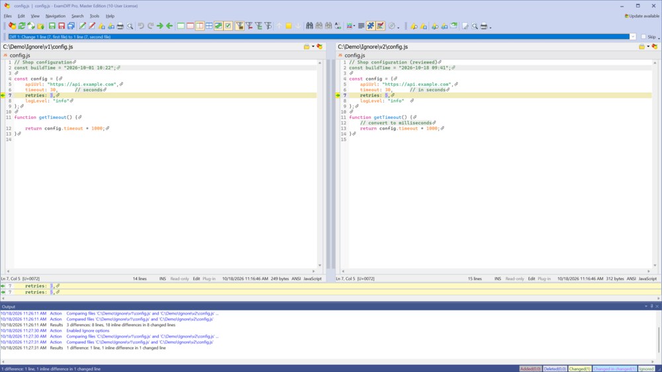Screen dimensions: 662x372
Task: Expand the Diff 1 differences dropdown list
Action: coord(632,36)
